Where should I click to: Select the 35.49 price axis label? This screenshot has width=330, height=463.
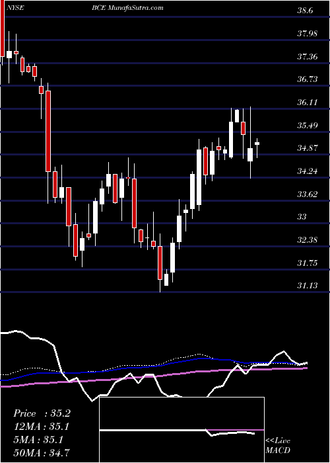pyautogui.click(x=308, y=125)
